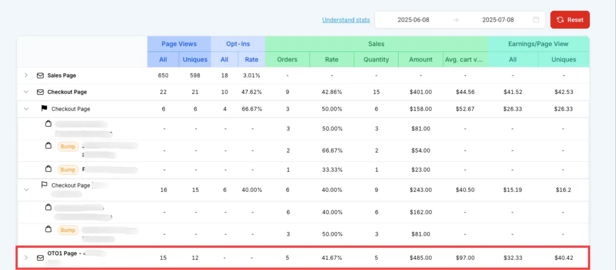Click the Uniques header under Page Views
Viewport: 616px width, 270px height.
click(x=195, y=59)
